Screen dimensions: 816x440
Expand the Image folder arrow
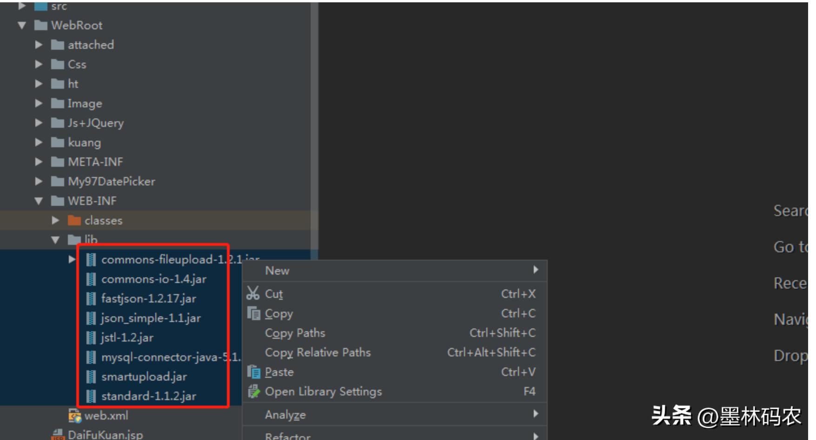pyautogui.click(x=39, y=103)
